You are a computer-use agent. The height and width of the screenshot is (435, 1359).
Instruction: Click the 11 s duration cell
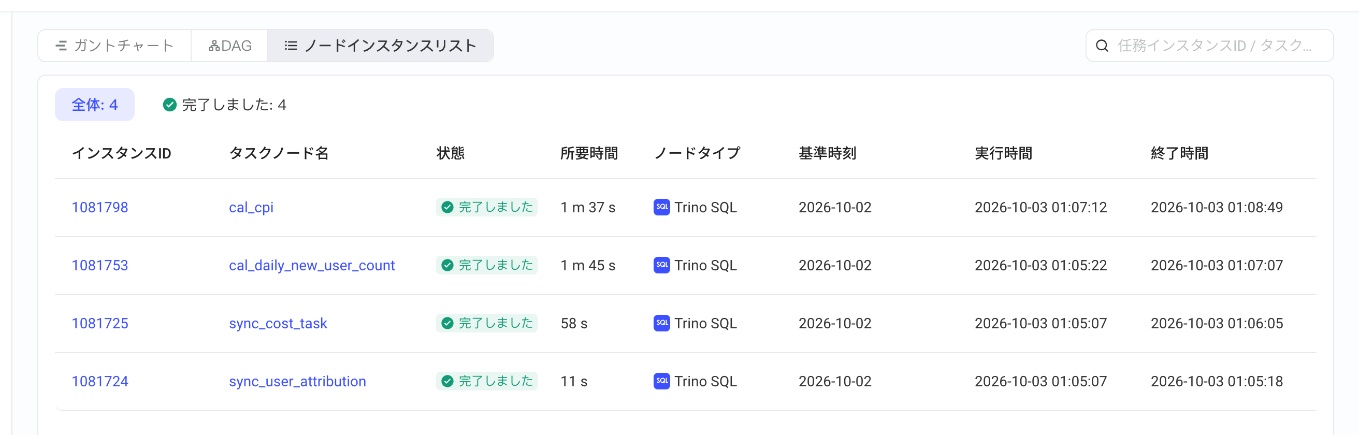(574, 381)
